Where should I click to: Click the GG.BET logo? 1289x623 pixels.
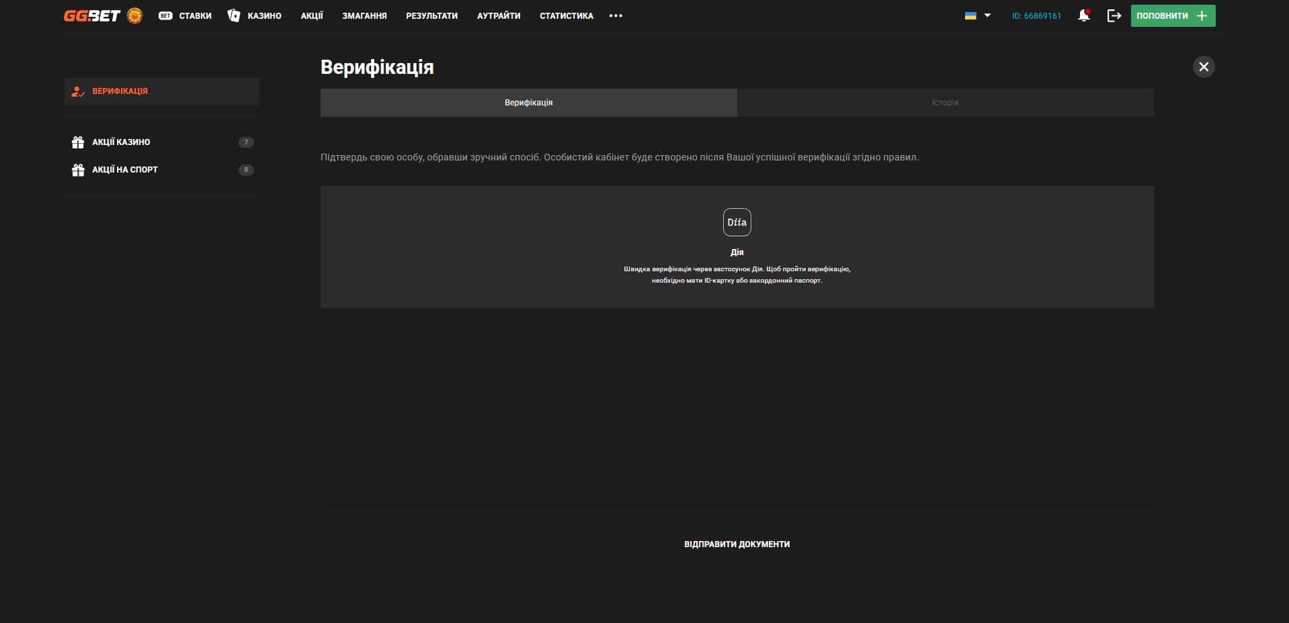click(91, 15)
